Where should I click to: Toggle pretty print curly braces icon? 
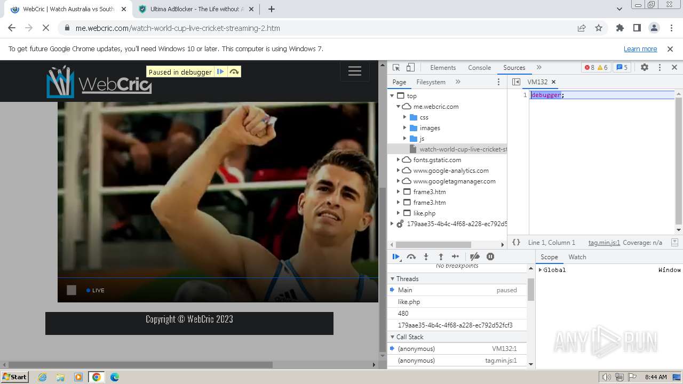click(x=516, y=242)
